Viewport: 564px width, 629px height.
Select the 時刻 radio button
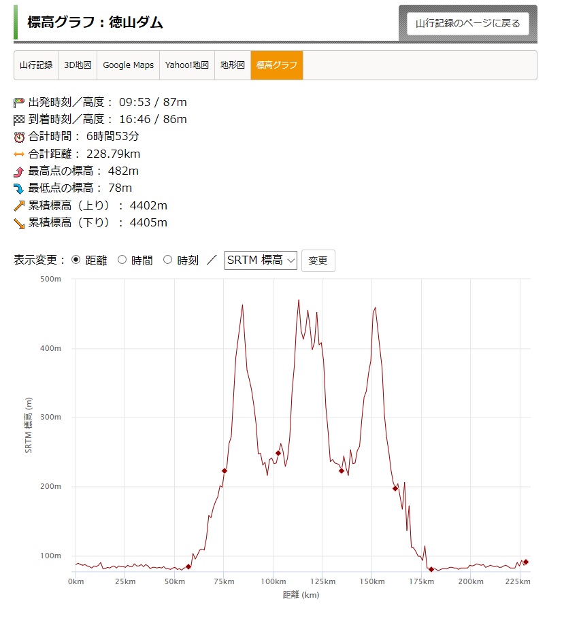click(x=168, y=260)
